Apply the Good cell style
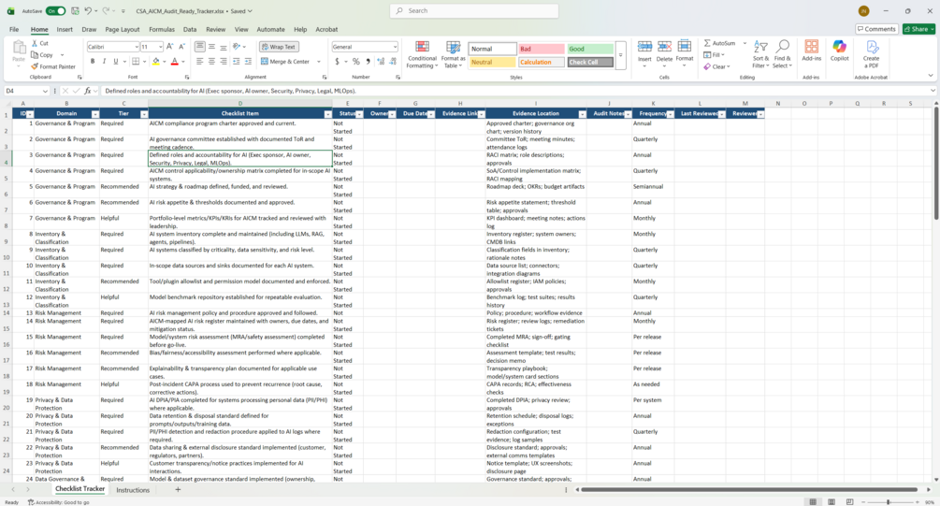The height and width of the screenshot is (506, 940). pos(590,49)
